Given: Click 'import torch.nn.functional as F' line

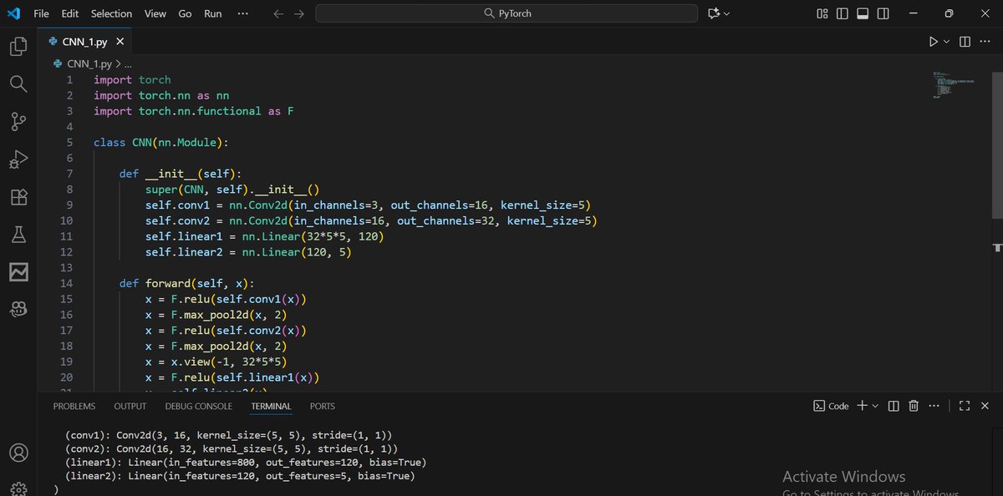Looking at the screenshot, I should [194, 111].
